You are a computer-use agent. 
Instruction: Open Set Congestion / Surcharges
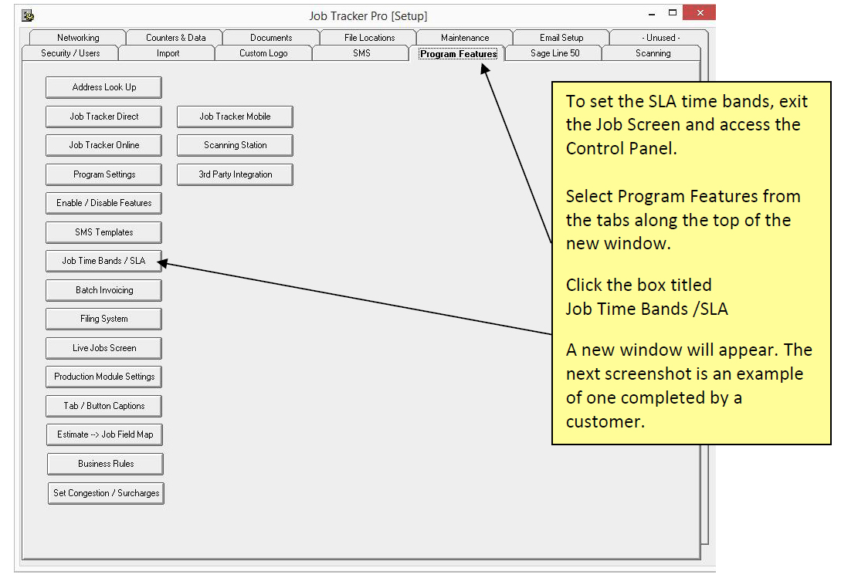coord(107,493)
